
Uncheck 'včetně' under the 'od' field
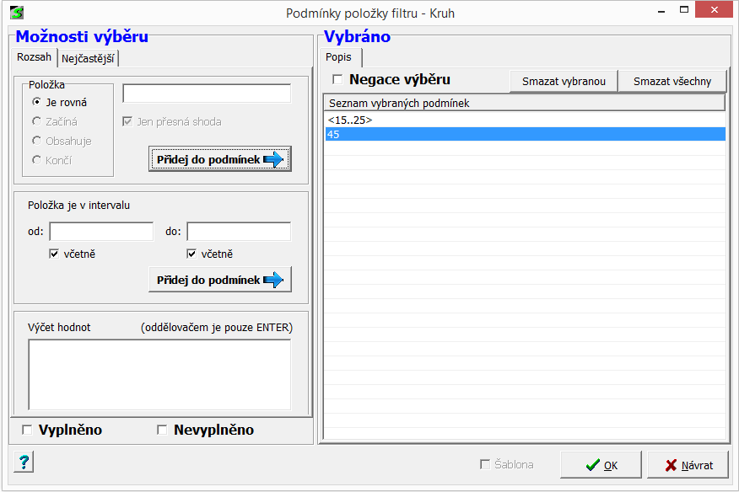click(54, 254)
